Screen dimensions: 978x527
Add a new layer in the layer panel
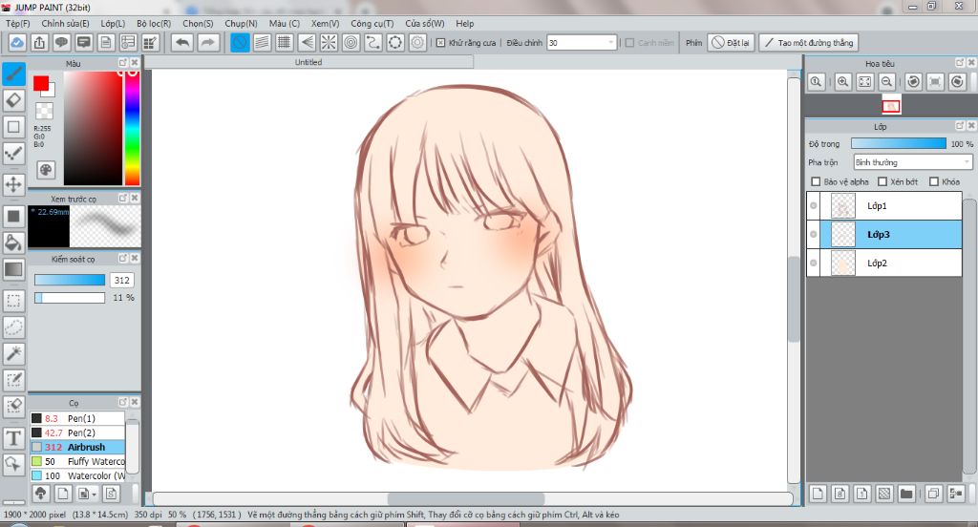coord(818,494)
